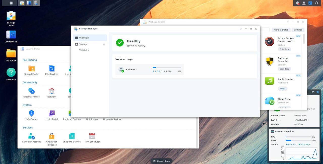Click the network traffic graph in Resource Monitor
This screenshot has width=323, height=164.
[302, 153]
